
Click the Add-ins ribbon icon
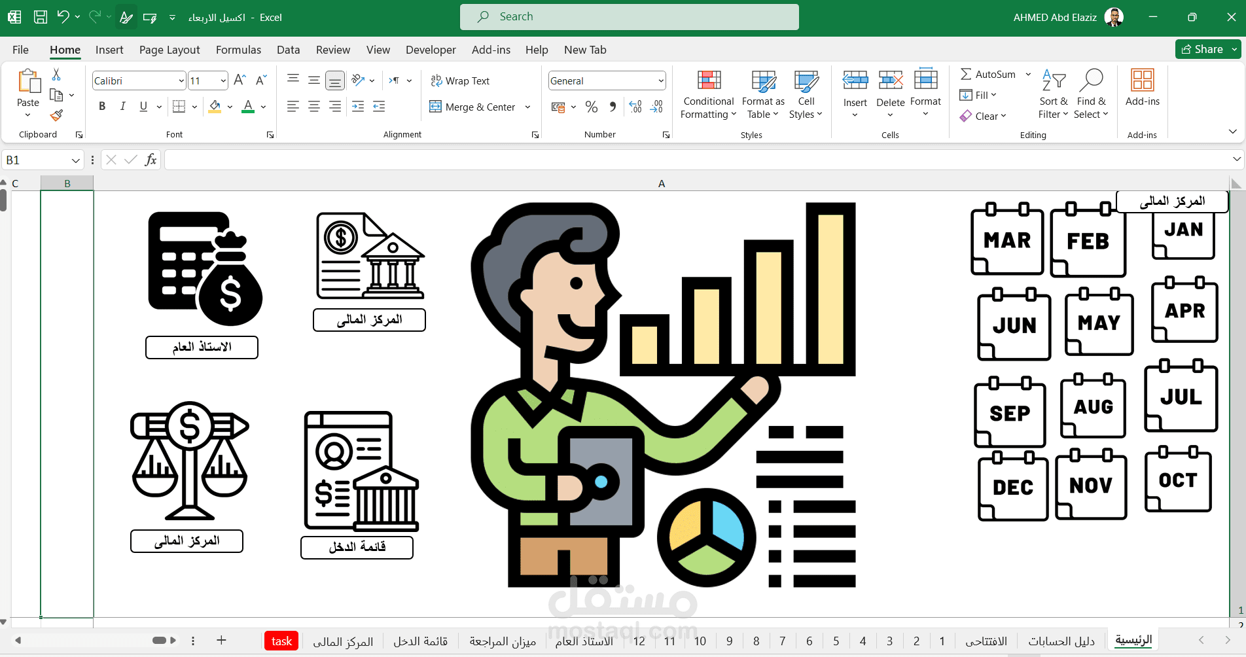[x=1143, y=88]
